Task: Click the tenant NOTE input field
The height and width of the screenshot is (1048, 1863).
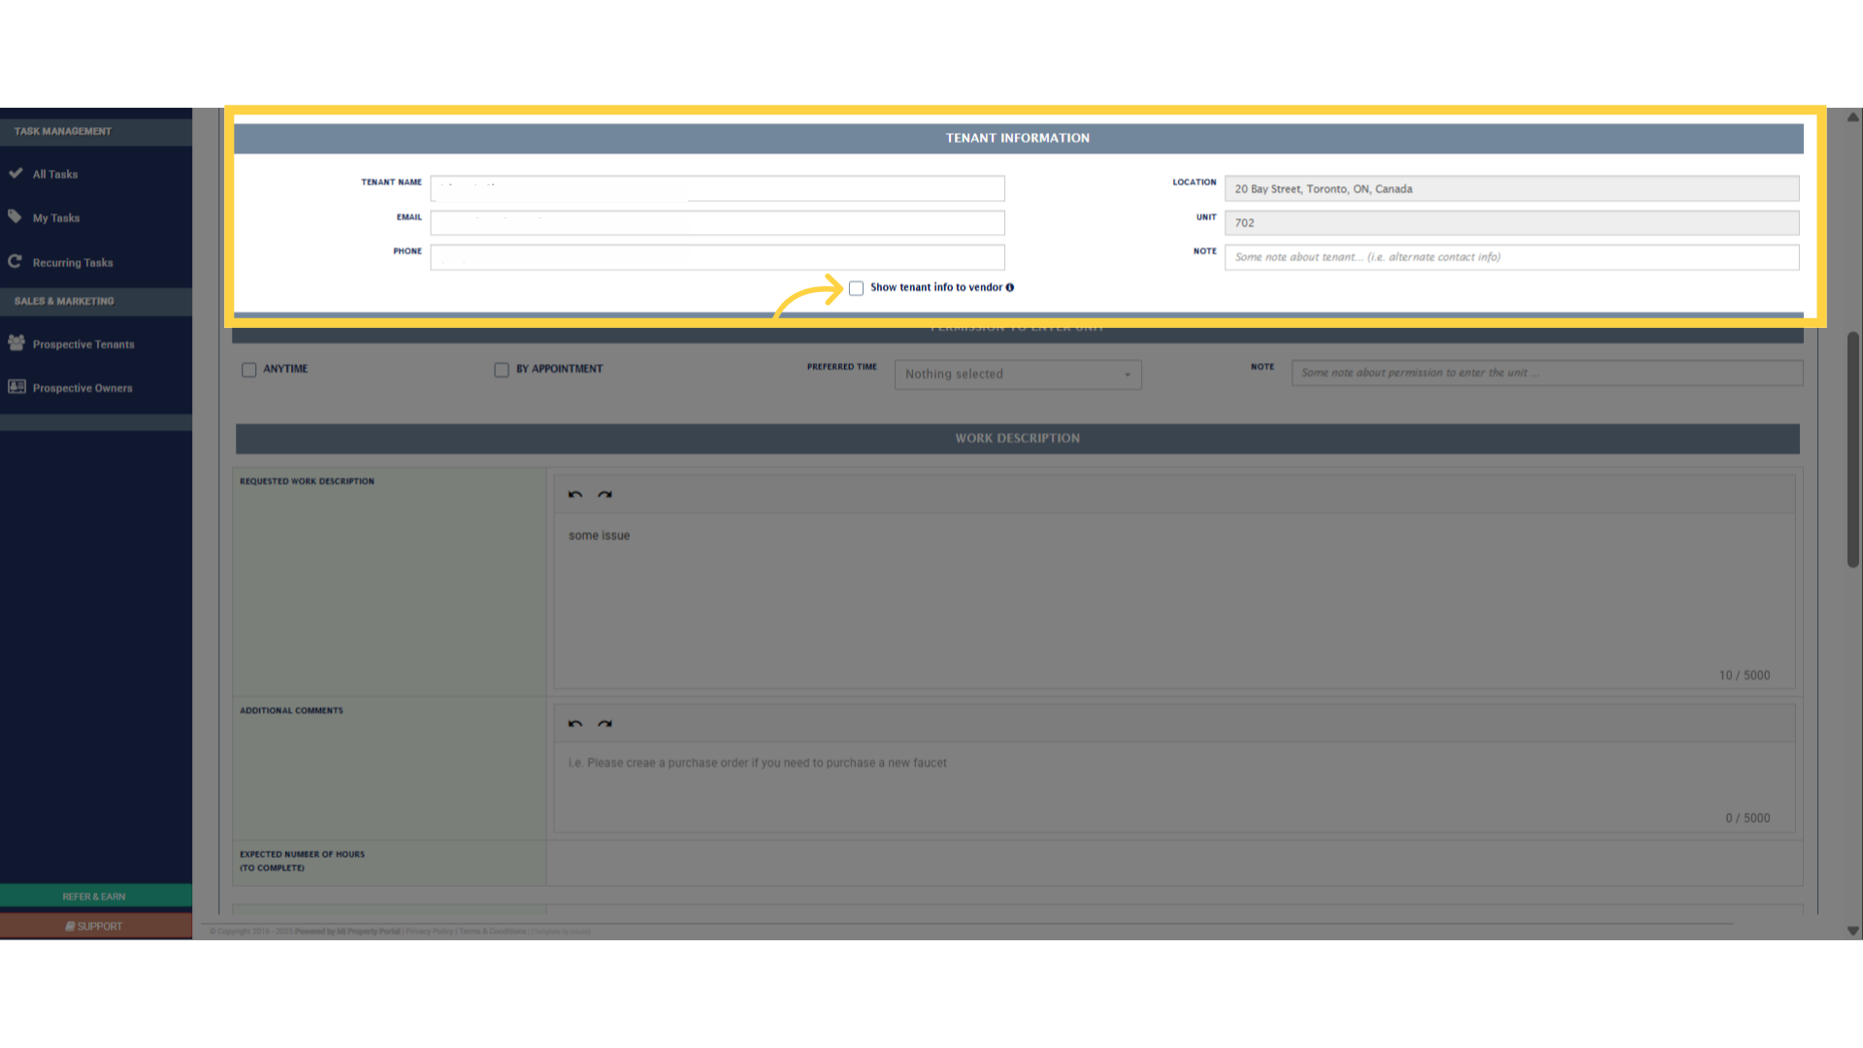Action: [1511, 256]
